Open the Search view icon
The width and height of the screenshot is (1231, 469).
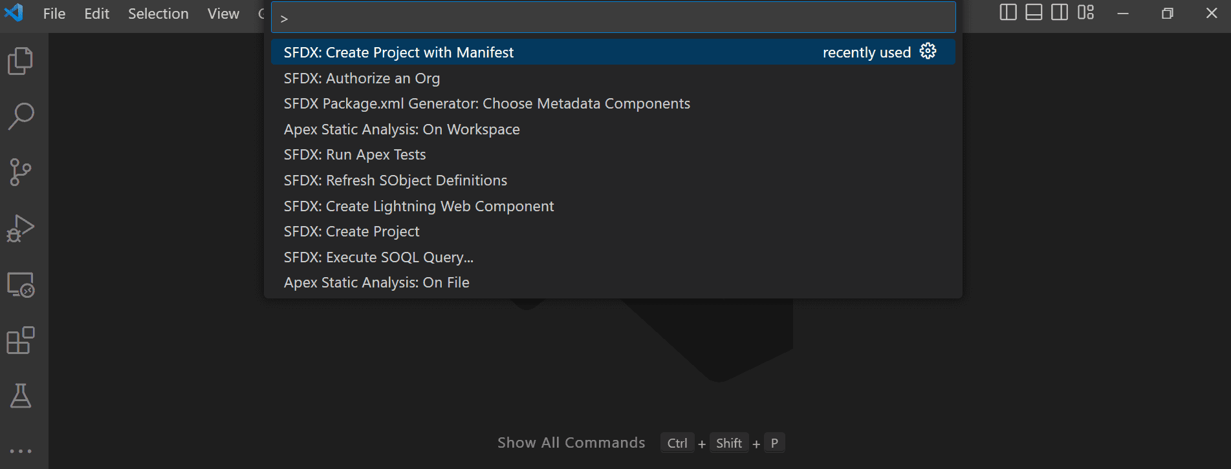[21, 117]
